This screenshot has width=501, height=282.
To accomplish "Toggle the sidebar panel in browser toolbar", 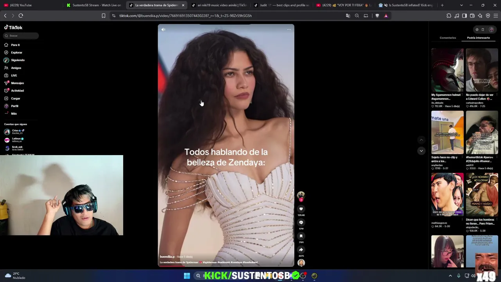I will (x=465, y=16).
